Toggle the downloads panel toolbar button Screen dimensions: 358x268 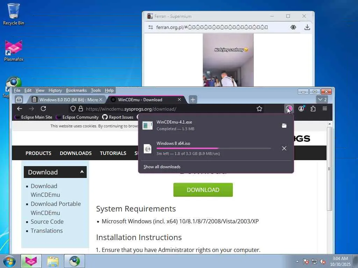click(289, 109)
